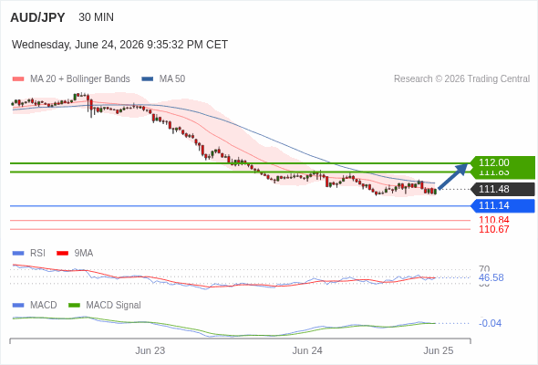Click the AUD/JPY chart title

(x=37, y=17)
